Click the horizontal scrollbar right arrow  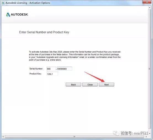(x=146, y=137)
